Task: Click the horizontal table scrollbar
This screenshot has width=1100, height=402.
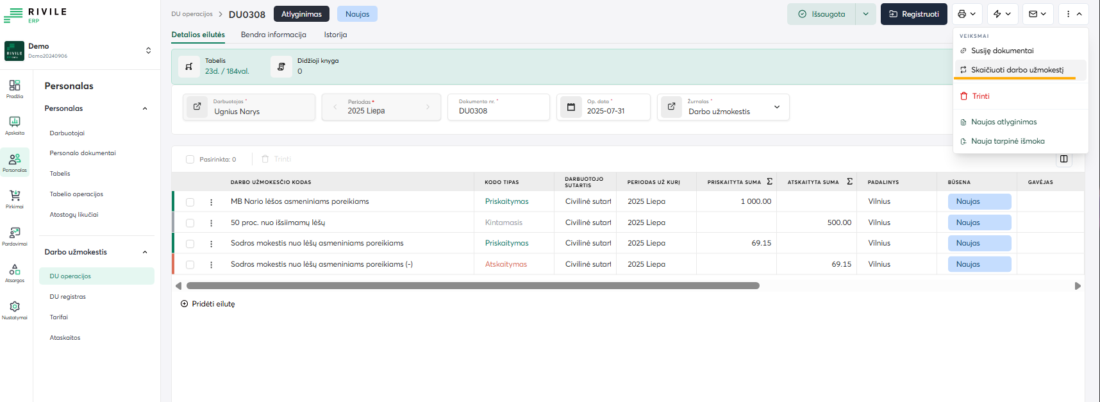Action: [x=472, y=286]
